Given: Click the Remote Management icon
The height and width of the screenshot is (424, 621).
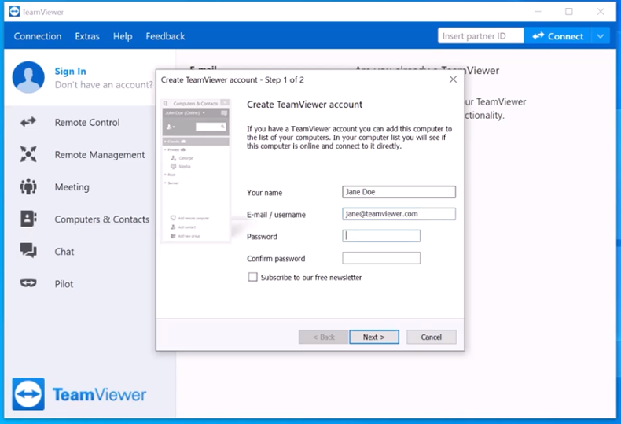Looking at the screenshot, I should pyautogui.click(x=28, y=154).
